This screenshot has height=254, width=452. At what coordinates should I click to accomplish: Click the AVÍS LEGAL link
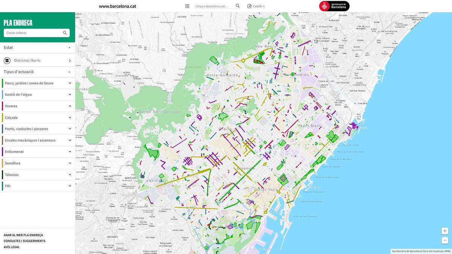[10, 247]
